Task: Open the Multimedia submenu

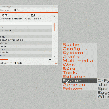Action: [x=80, y=61]
